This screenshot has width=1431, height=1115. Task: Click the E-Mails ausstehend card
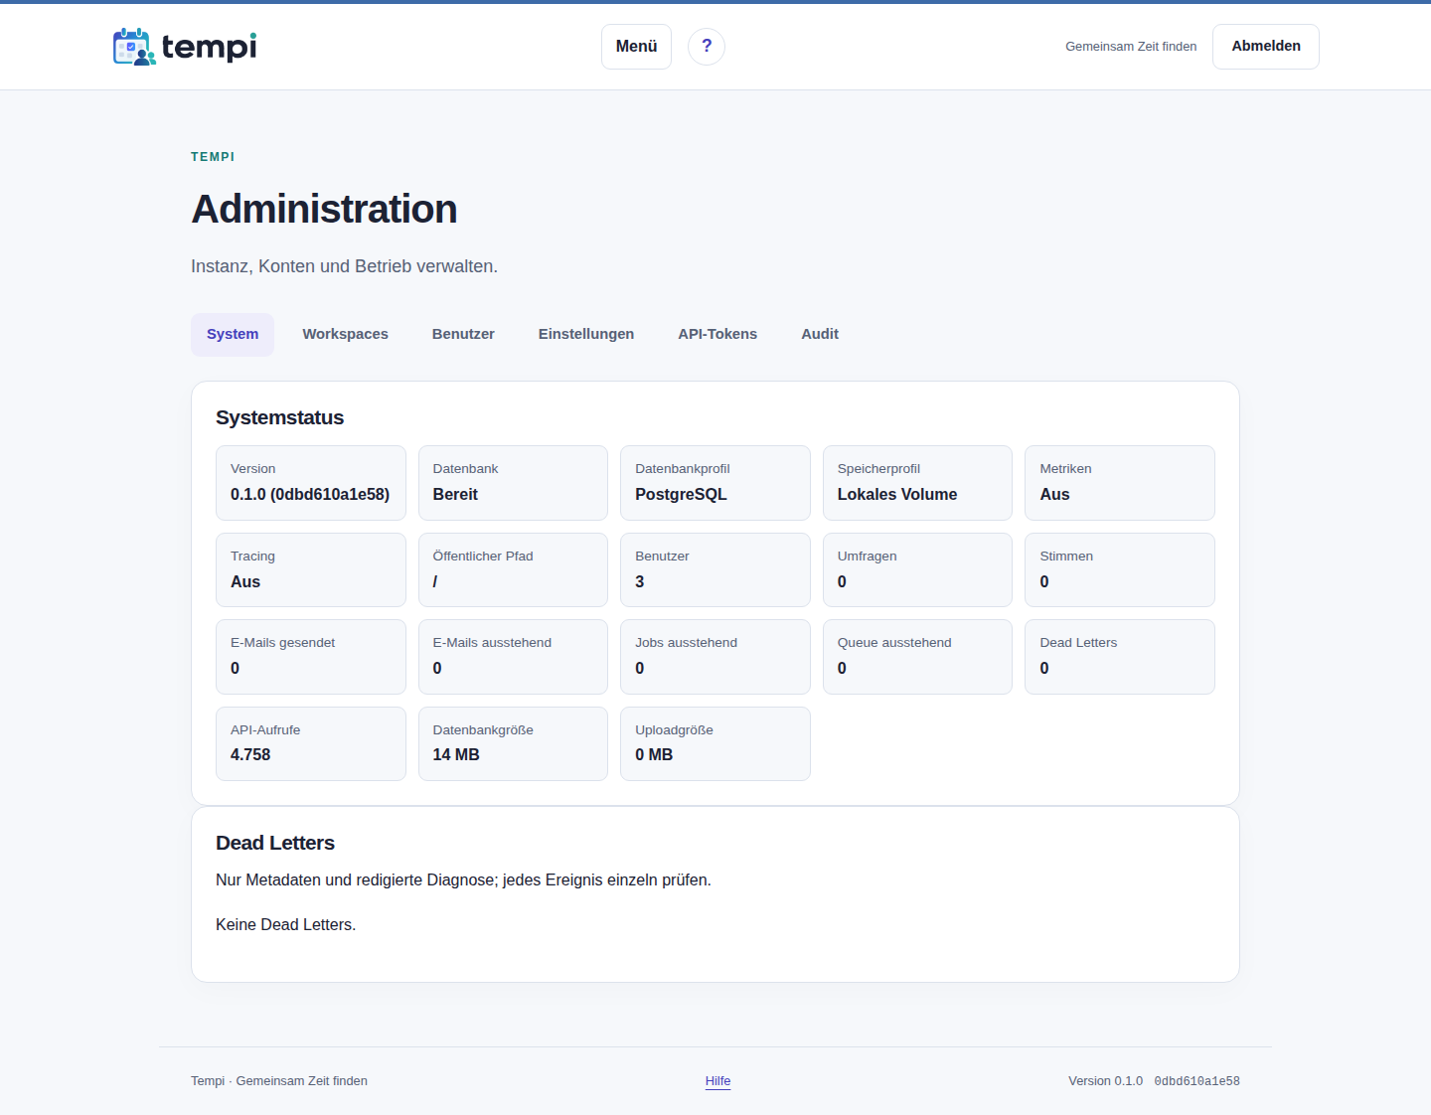point(513,657)
